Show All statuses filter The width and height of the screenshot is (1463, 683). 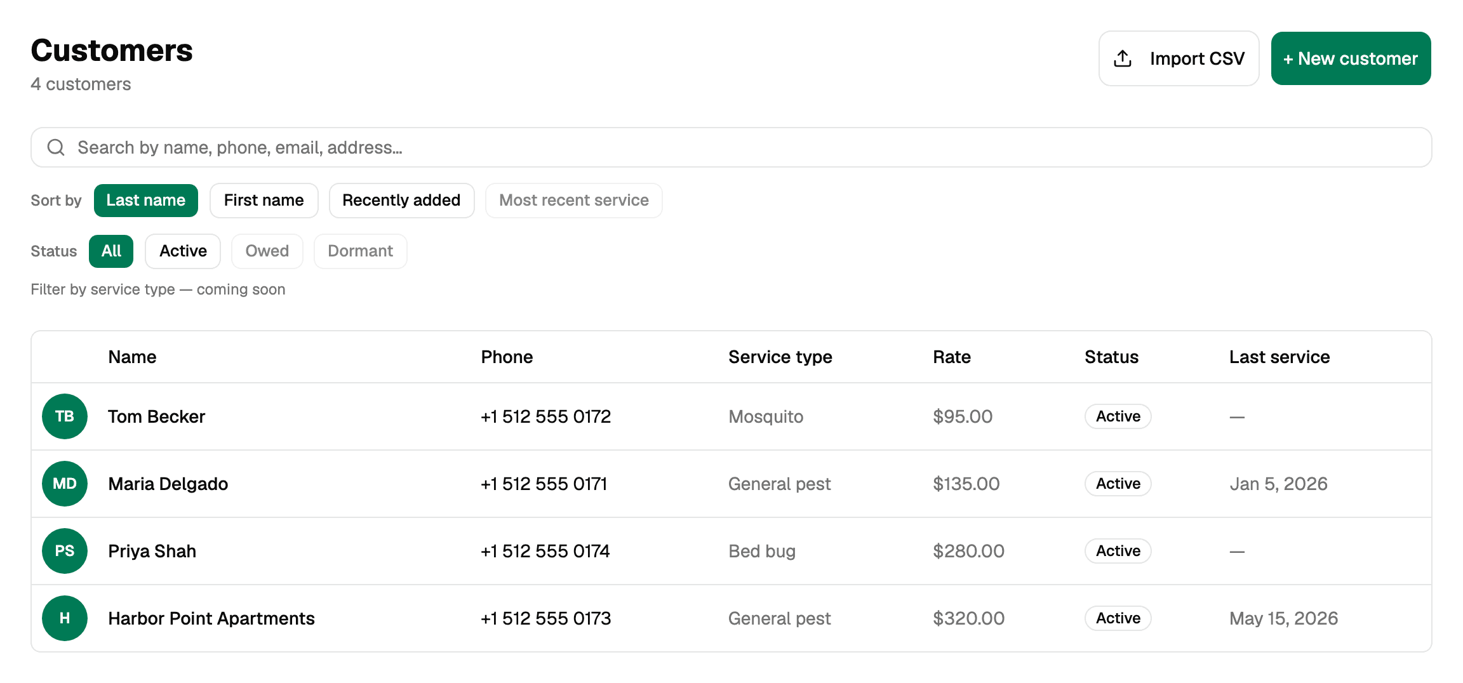click(111, 251)
